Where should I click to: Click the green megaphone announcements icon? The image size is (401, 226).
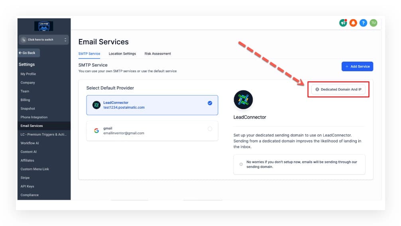pos(343,23)
